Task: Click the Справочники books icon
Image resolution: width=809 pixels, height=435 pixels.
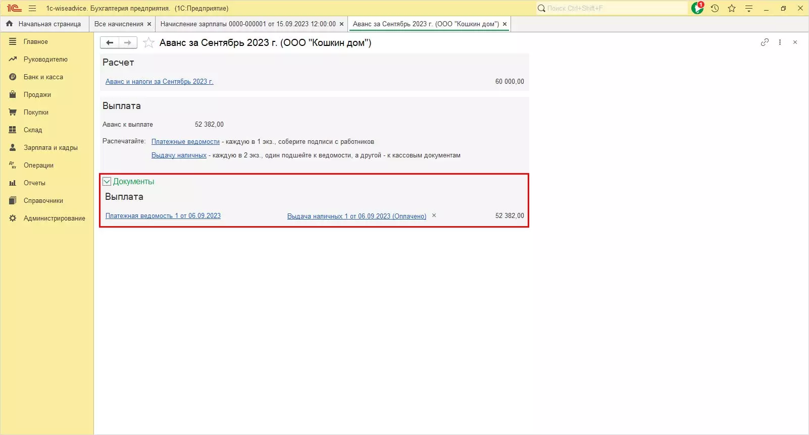Action: 13,200
